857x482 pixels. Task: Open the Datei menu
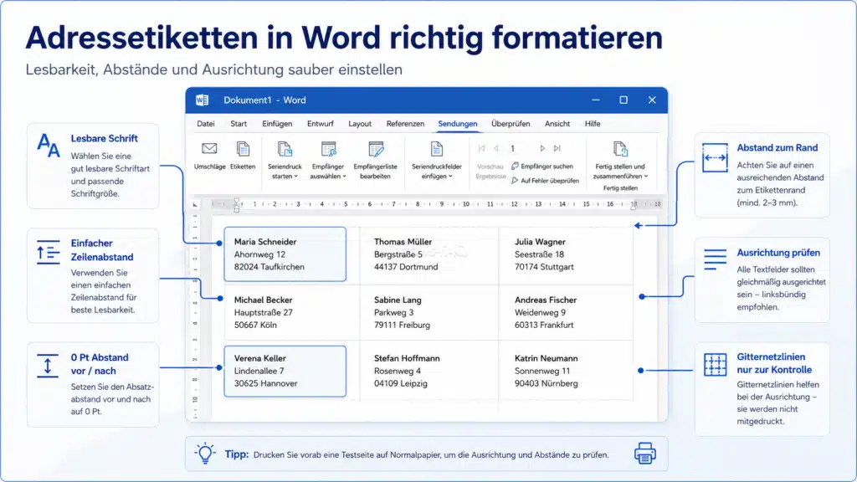coord(206,124)
